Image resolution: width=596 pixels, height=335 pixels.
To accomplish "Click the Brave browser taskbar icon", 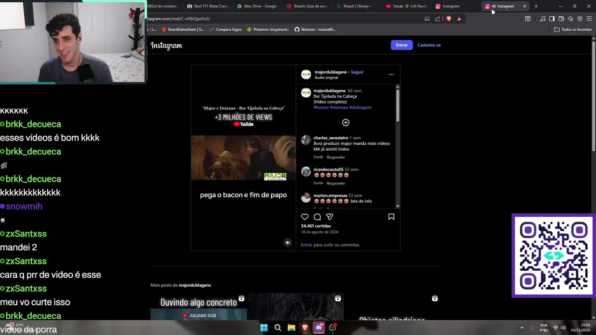I will 305,328.
